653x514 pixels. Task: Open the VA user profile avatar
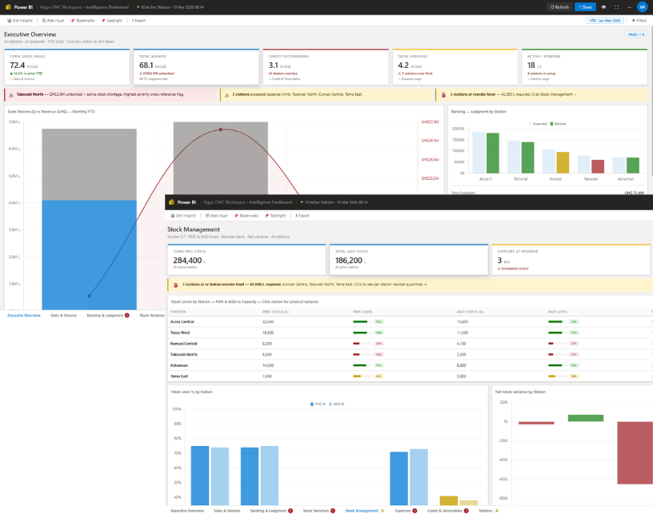(642, 6)
